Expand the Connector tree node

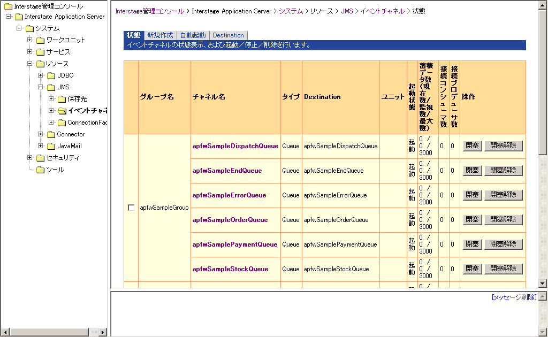(41, 134)
